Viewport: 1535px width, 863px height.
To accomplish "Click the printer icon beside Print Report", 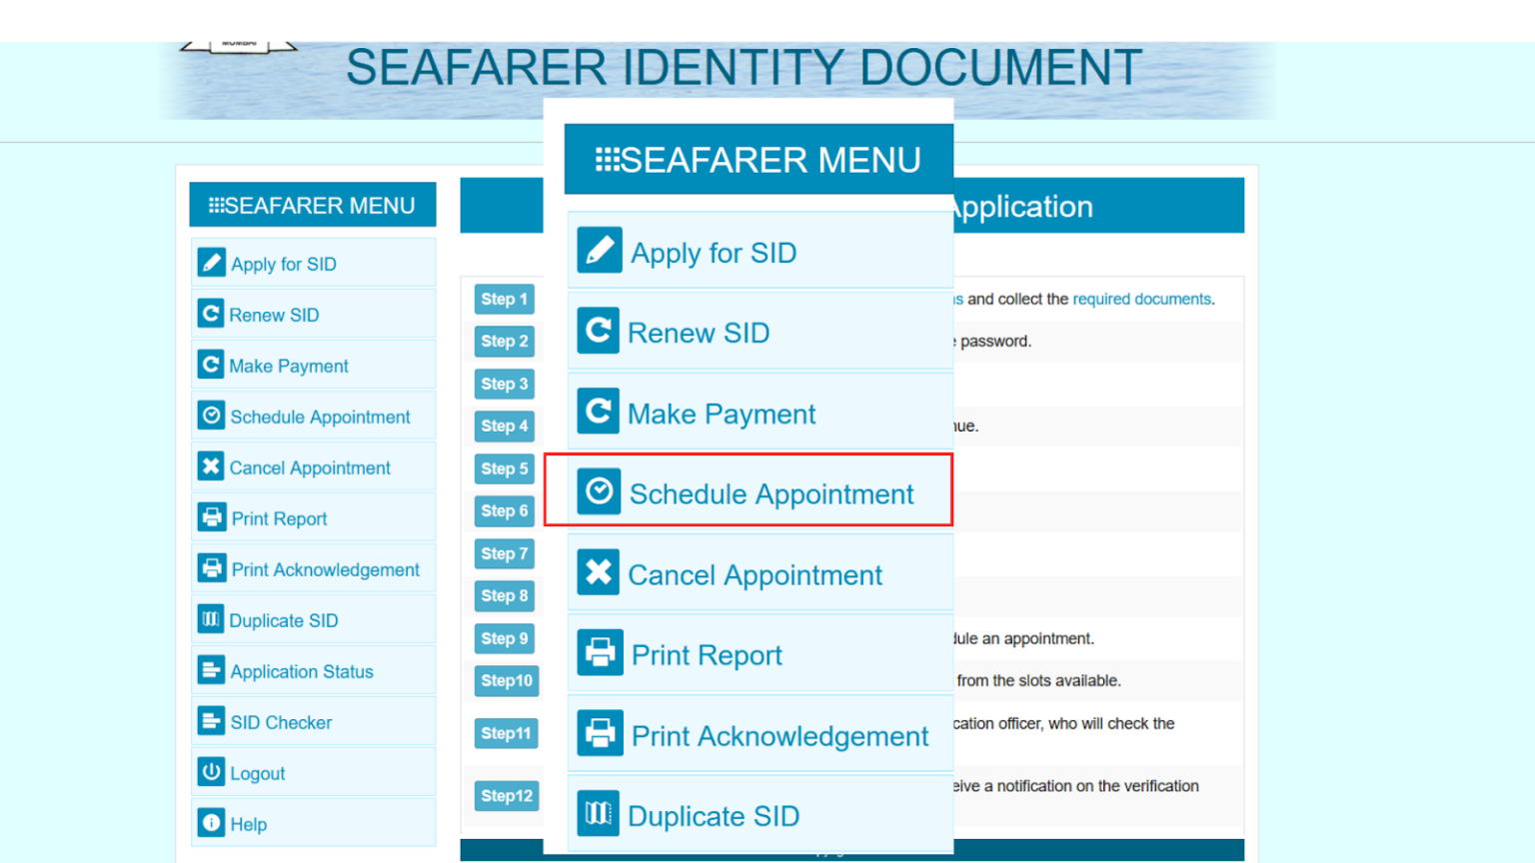I will pos(212,517).
